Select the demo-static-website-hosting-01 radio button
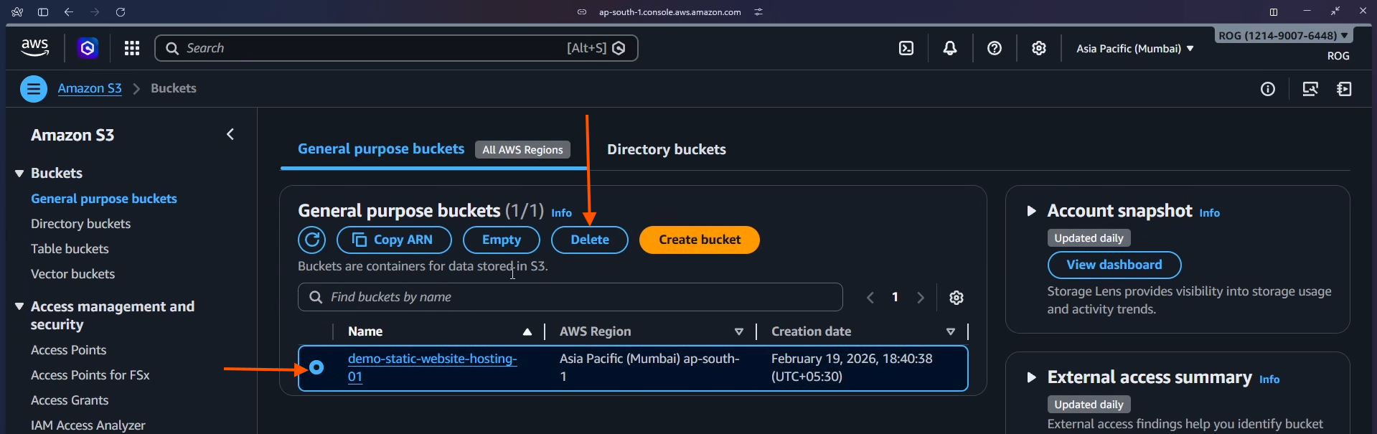The image size is (1377, 434). click(316, 368)
